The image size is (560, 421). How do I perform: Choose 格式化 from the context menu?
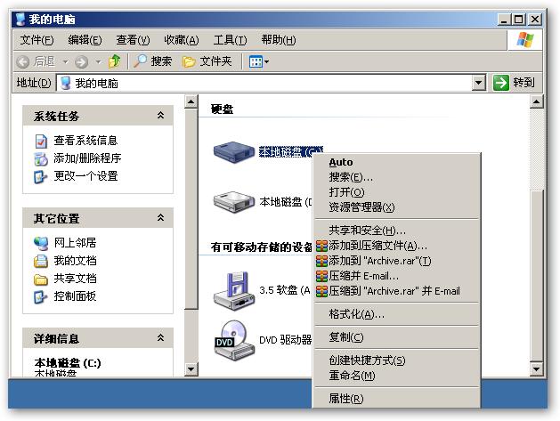coord(356,314)
